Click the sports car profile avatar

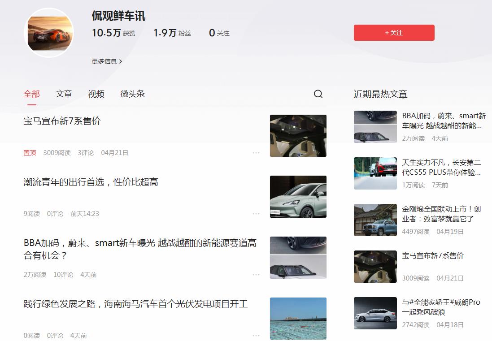(48, 33)
